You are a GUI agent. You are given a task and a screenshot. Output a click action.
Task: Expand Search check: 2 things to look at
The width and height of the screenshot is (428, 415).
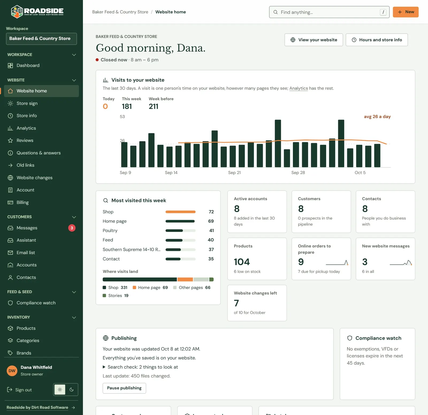point(140,367)
